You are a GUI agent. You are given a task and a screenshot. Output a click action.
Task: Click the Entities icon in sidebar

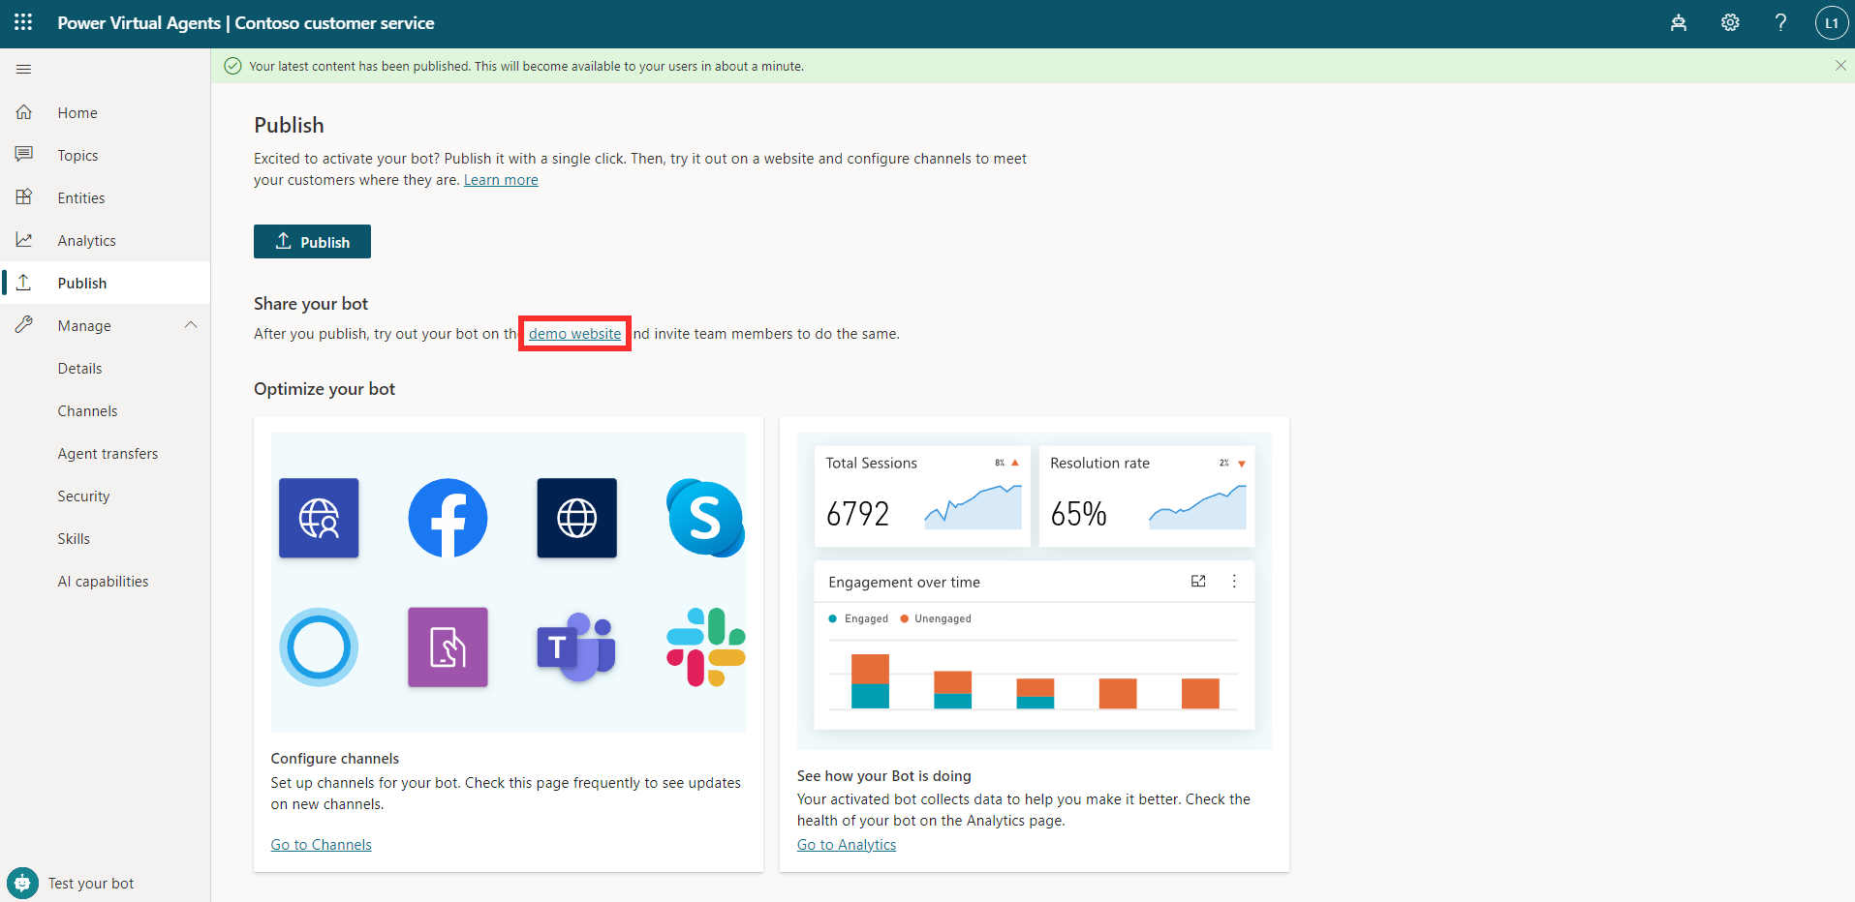tap(24, 197)
